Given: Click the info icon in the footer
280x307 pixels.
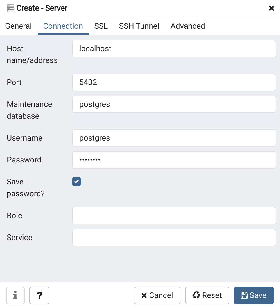Looking at the screenshot, I should (15, 295).
